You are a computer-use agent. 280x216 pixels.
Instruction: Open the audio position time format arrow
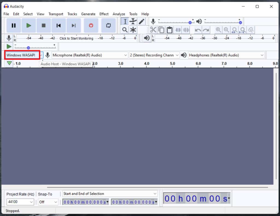click(x=229, y=198)
